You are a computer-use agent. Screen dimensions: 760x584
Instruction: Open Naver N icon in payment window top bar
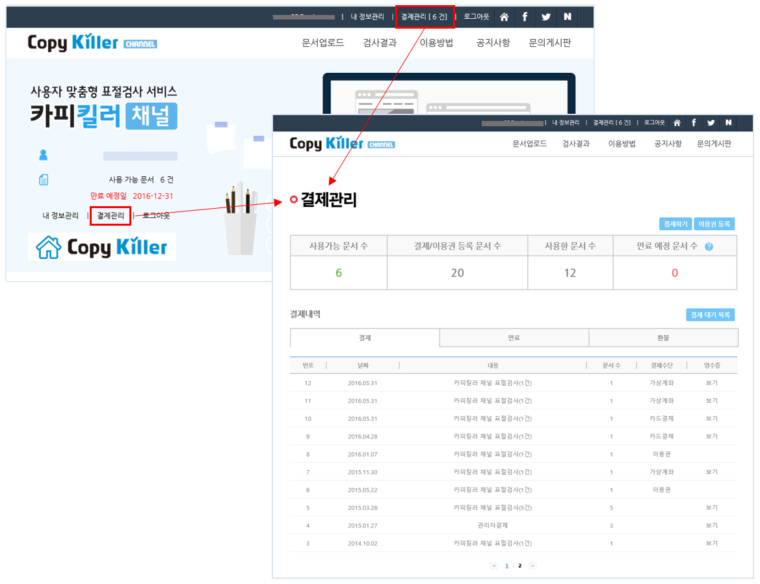point(728,123)
